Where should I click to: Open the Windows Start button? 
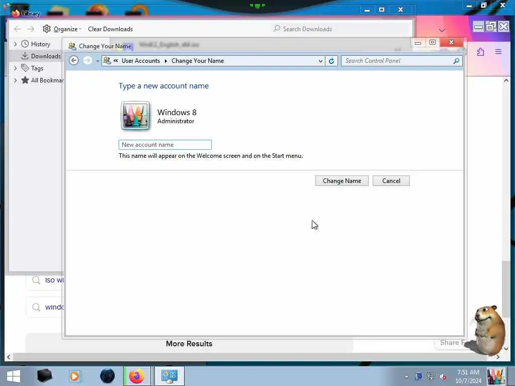[14, 376]
